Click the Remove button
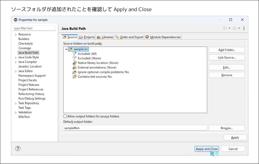The height and width of the screenshot is (164, 259). (x=227, y=75)
